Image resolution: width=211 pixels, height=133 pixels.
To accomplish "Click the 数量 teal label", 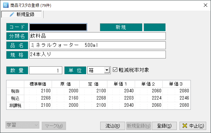I will point(17,70).
